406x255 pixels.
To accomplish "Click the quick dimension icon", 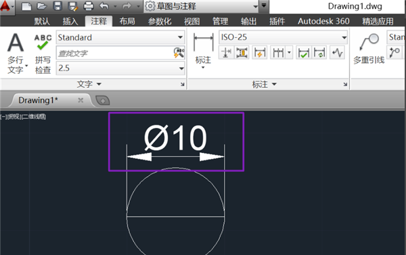I will tap(259, 53).
